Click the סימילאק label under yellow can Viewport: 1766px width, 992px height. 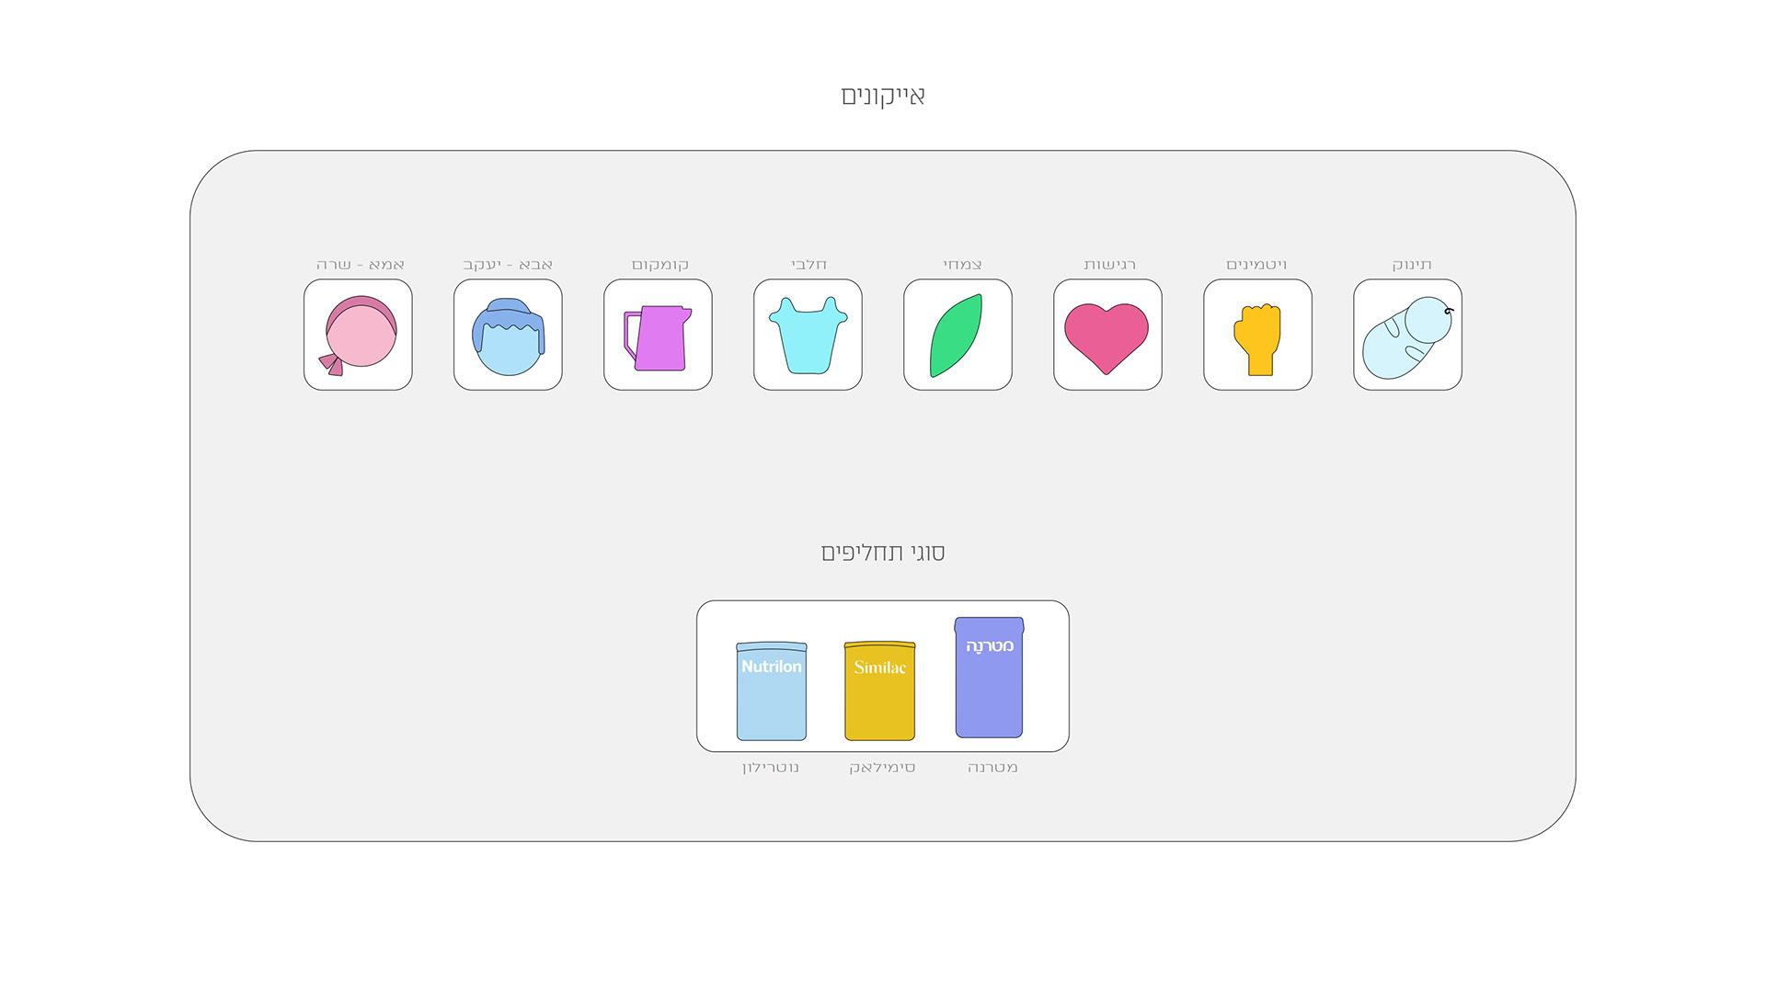(x=882, y=768)
